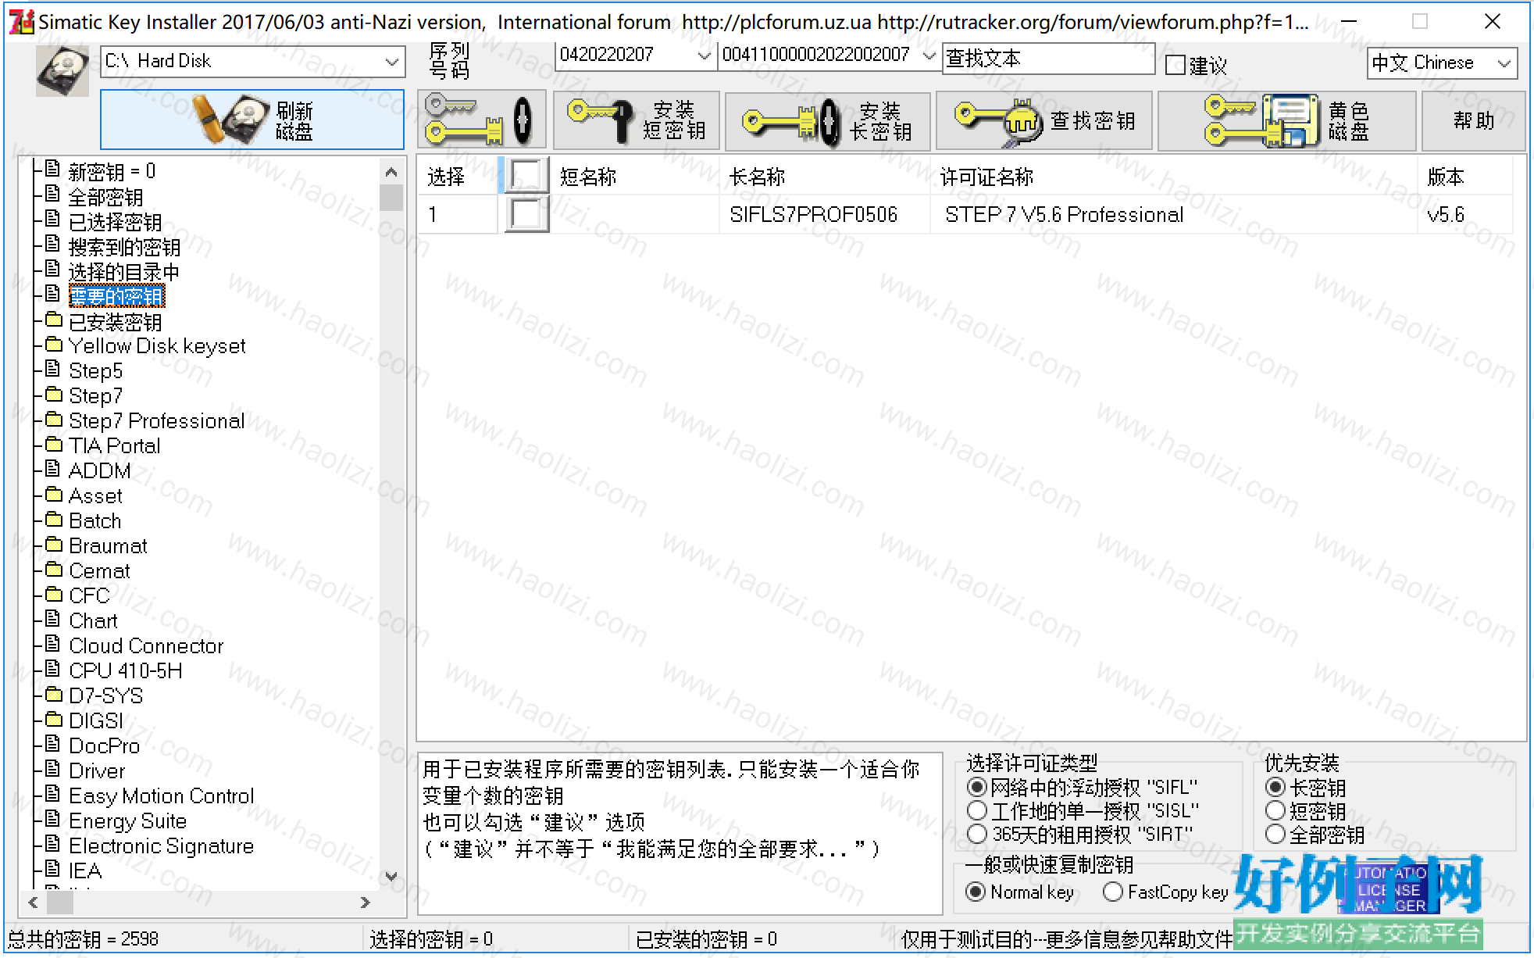The width and height of the screenshot is (1534, 958).
Task: Select the 365-day rental "SIRT" radio button
Action: click(976, 834)
